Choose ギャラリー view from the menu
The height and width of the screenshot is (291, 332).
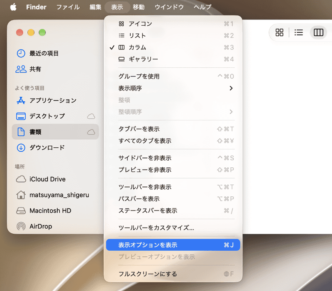click(173, 59)
